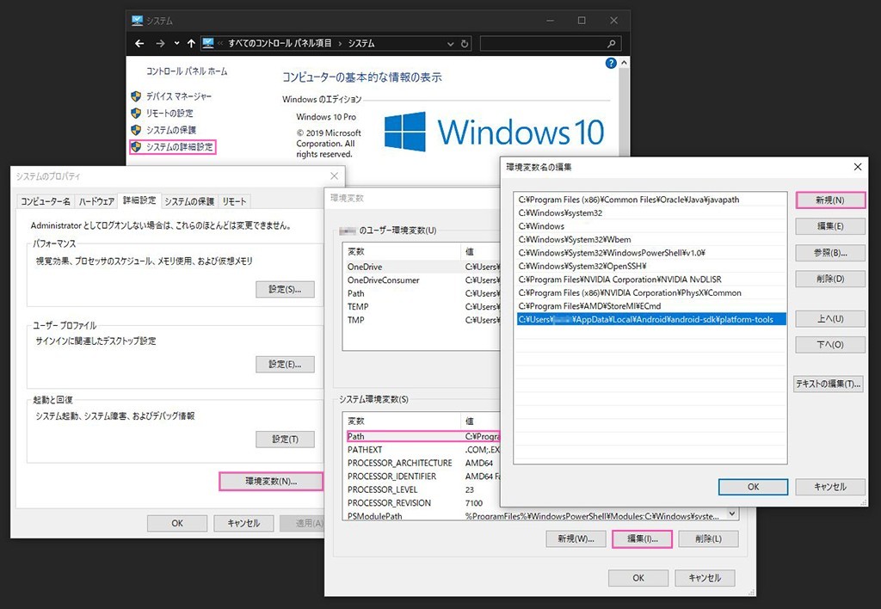Open デバイスマネージャー link
Screen dimensions: 881x609
[x=179, y=96]
